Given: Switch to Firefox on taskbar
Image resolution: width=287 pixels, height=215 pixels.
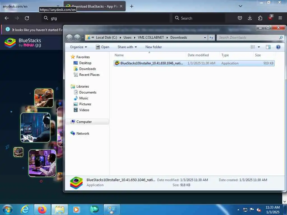Looking at the screenshot, I should pos(42,209).
